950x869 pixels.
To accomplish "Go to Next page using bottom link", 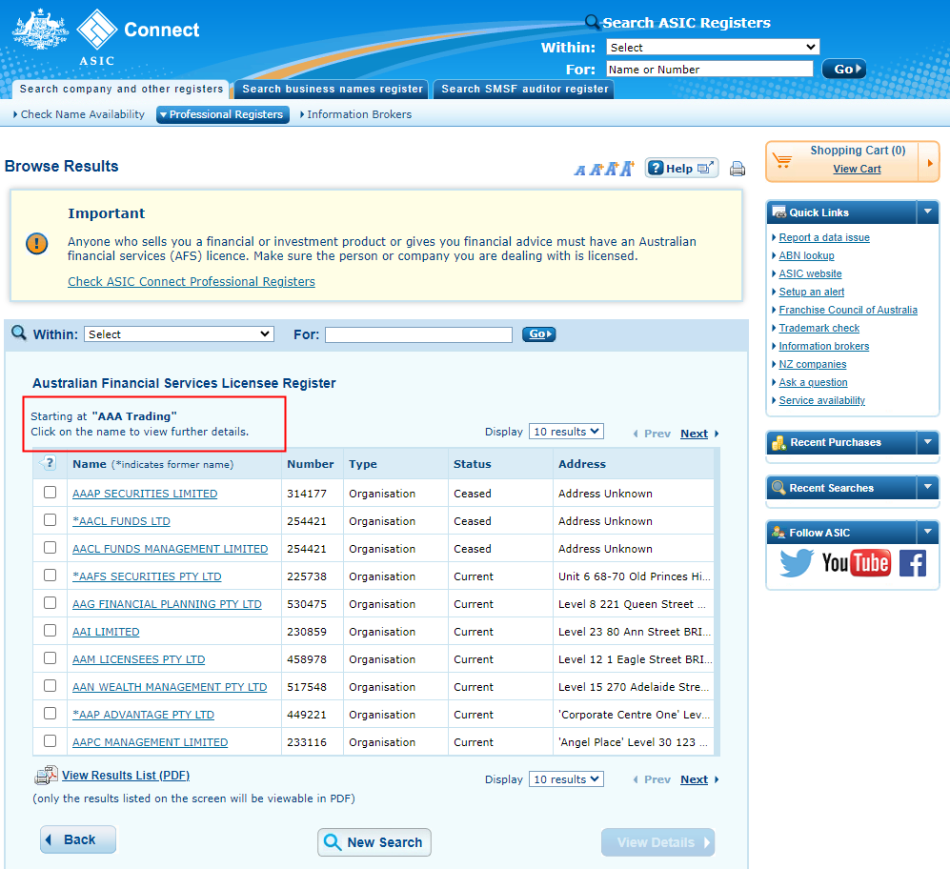I will click(x=694, y=780).
